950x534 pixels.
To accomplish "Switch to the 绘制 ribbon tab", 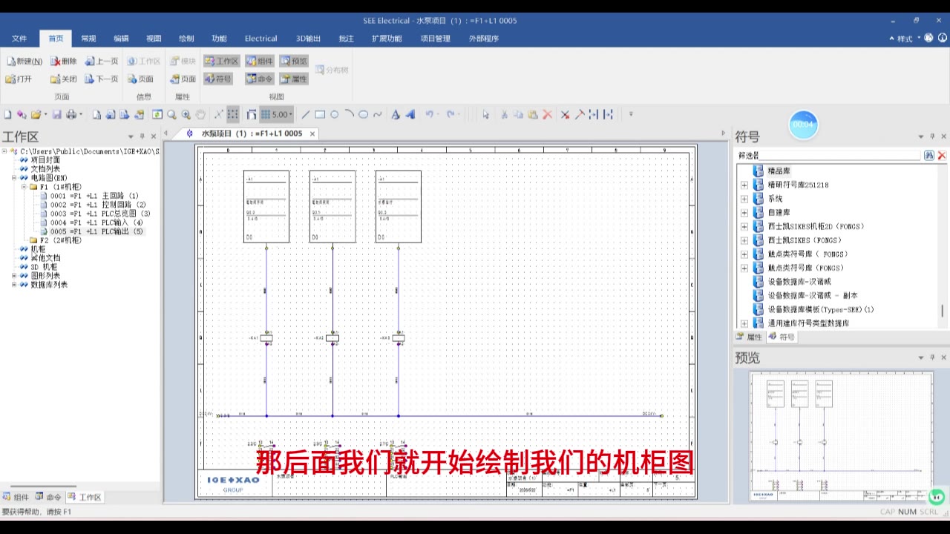I will (x=186, y=39).
